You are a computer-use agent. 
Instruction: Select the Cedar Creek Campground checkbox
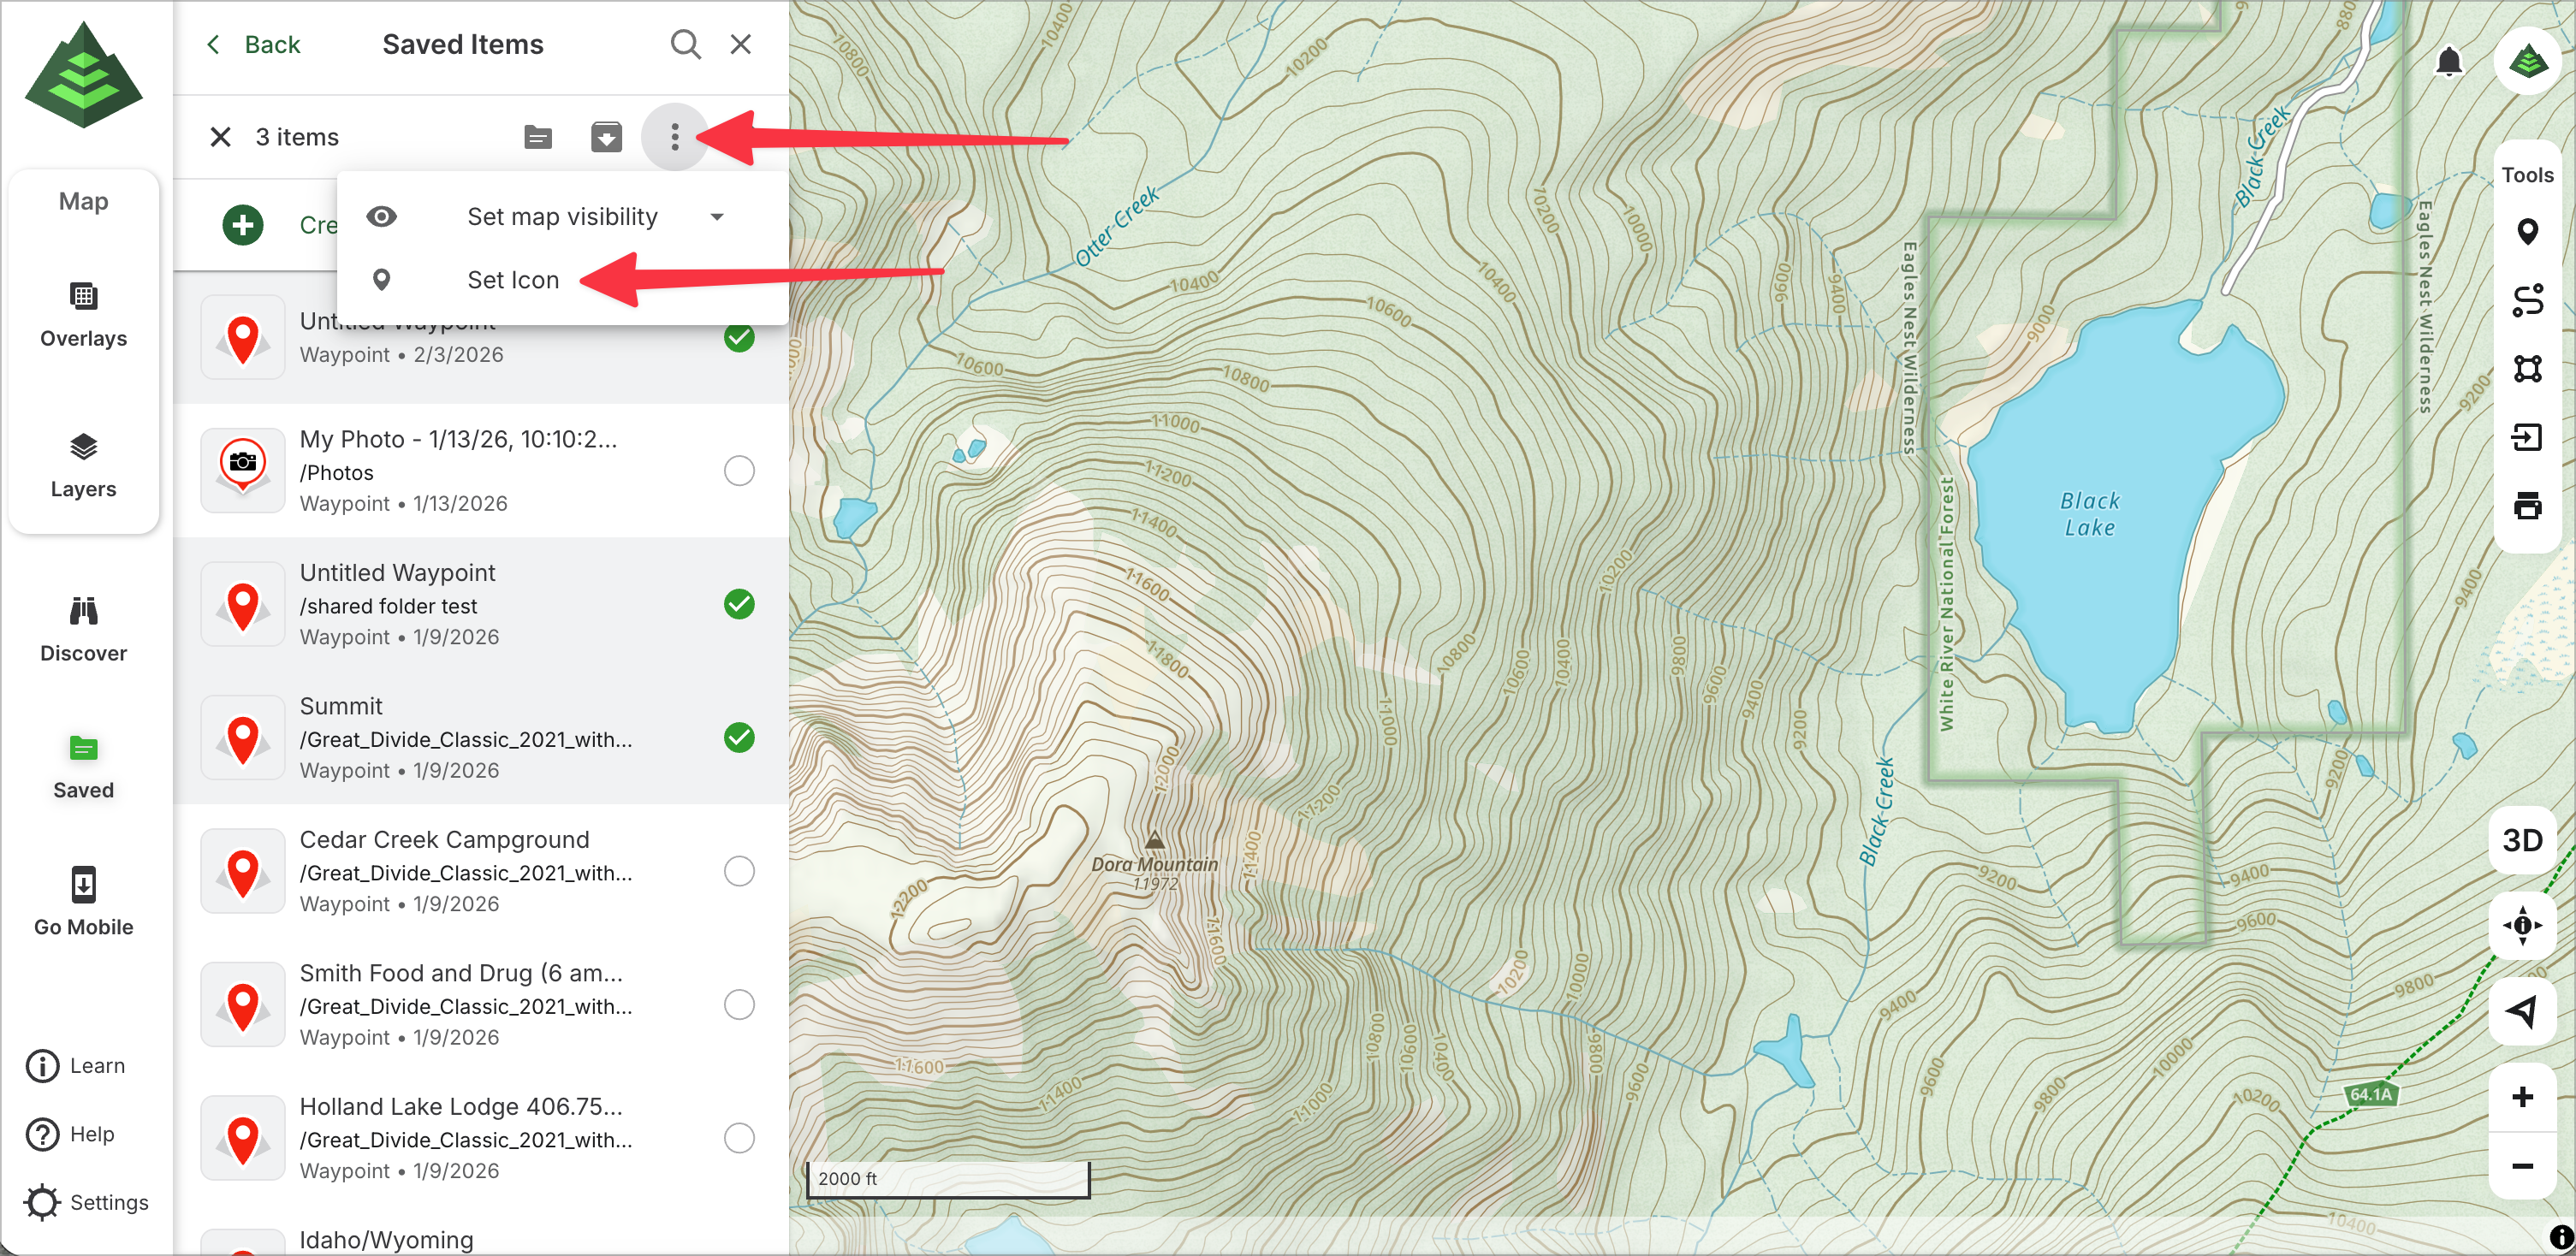coord(739,871)
